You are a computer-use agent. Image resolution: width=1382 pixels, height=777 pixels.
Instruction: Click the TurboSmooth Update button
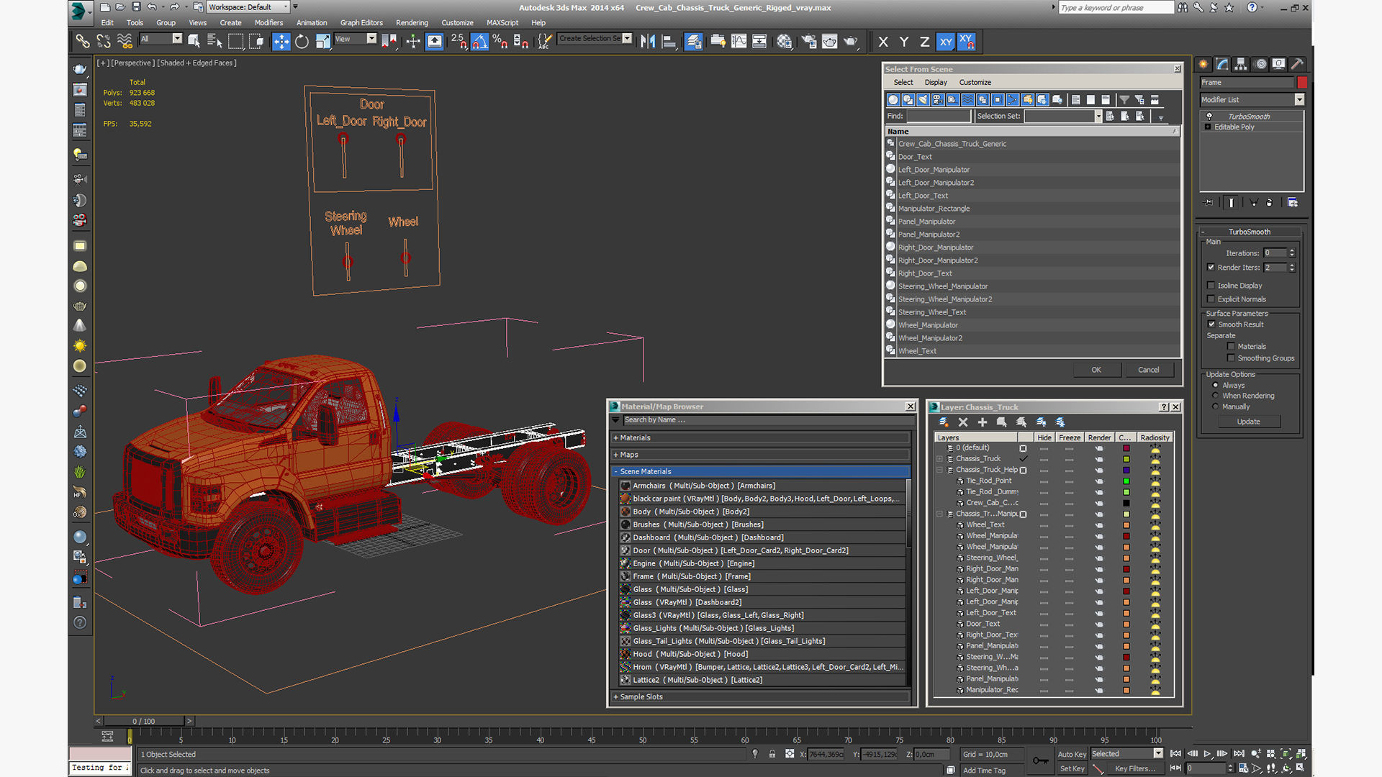pyautogui.click(x=1248, y=422)
